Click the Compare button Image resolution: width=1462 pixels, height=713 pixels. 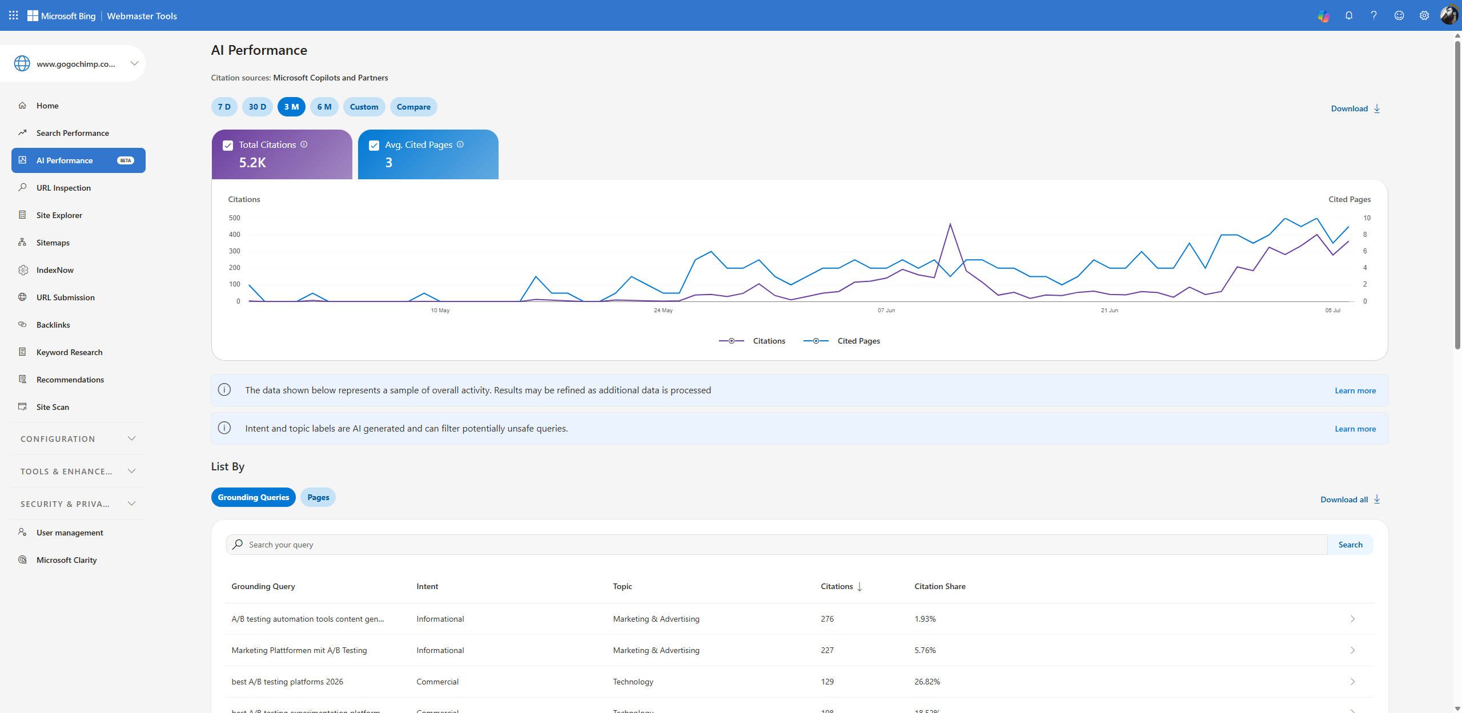(413, 107)
